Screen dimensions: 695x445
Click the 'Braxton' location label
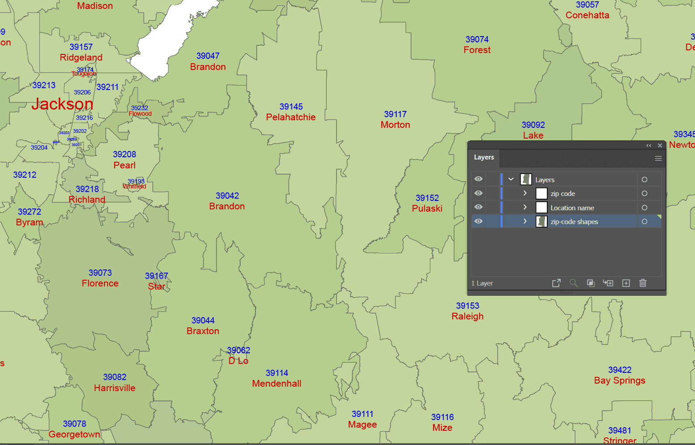pyautogui.click(x=203, y=331)
